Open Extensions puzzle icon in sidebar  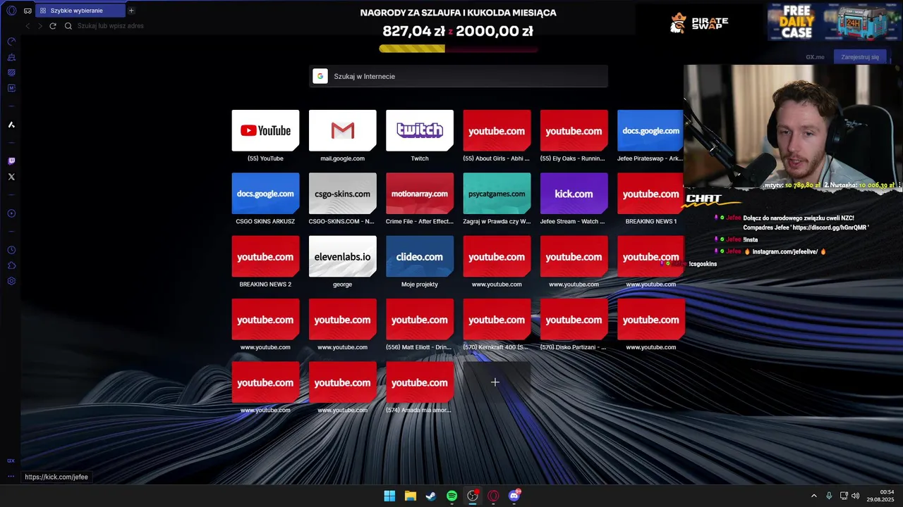(11, 265)
